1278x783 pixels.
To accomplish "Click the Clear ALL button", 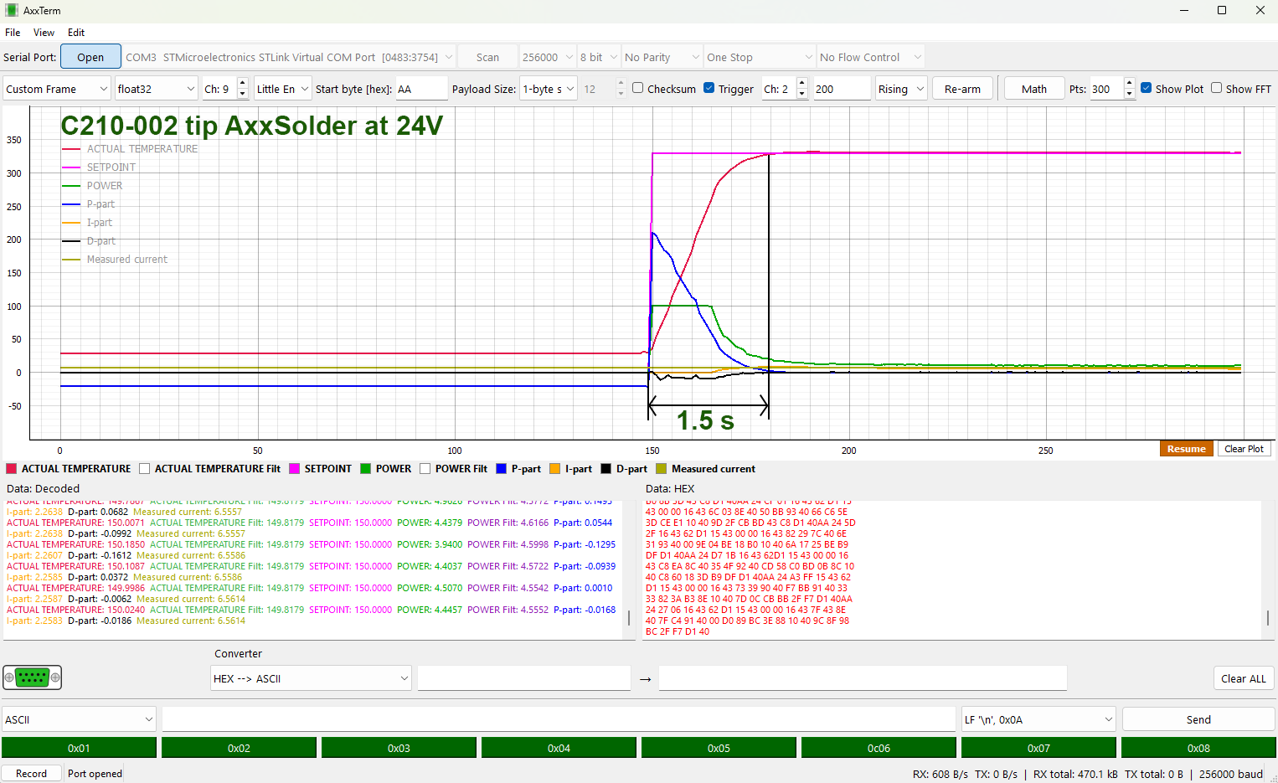I will point(1244,678).
